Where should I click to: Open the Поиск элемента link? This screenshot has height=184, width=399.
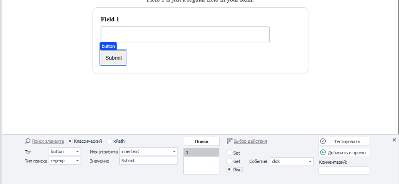[x=48, y=141]
